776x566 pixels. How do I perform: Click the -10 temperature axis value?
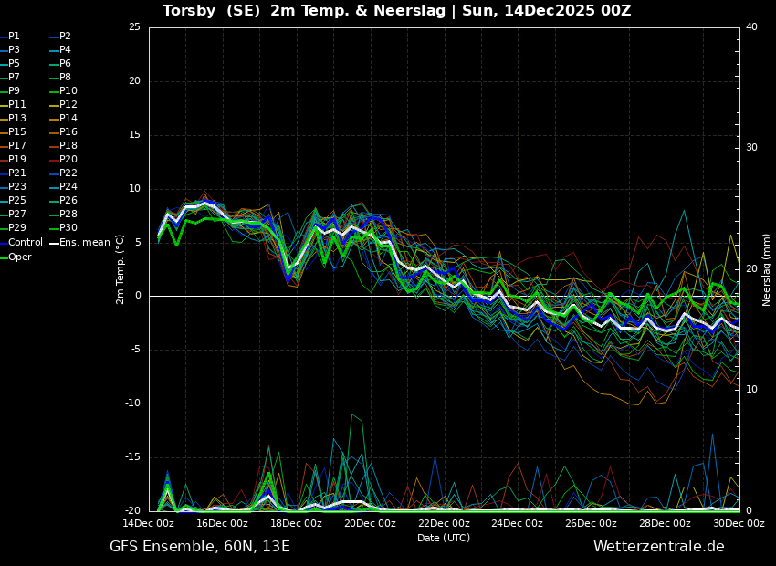pos(133,404)
